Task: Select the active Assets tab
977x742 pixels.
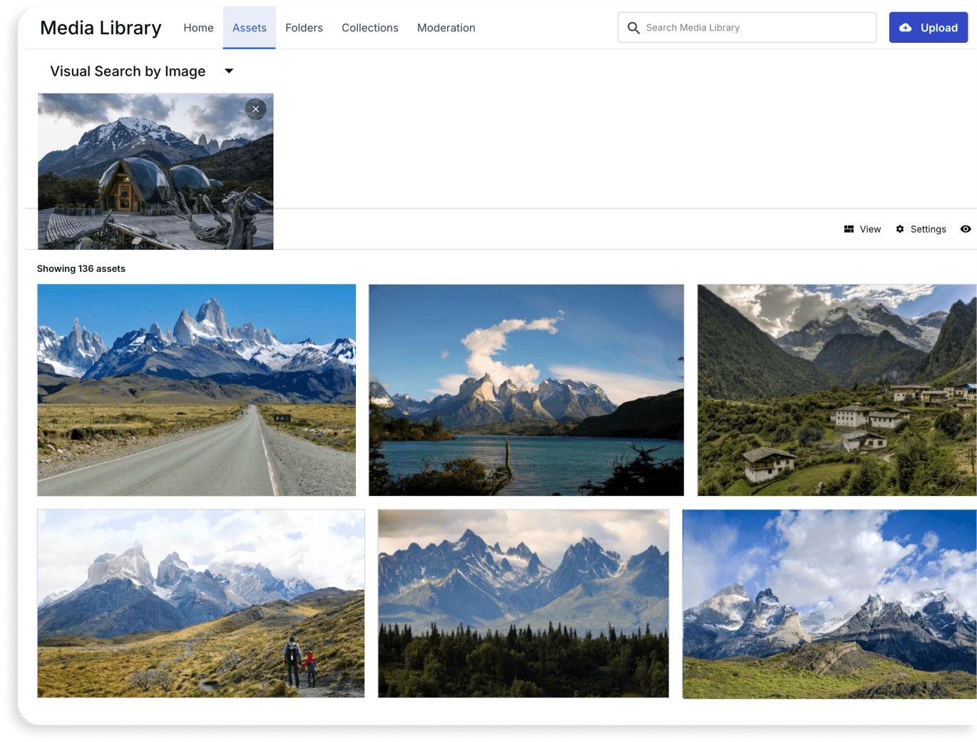Action: pos(249,27)
